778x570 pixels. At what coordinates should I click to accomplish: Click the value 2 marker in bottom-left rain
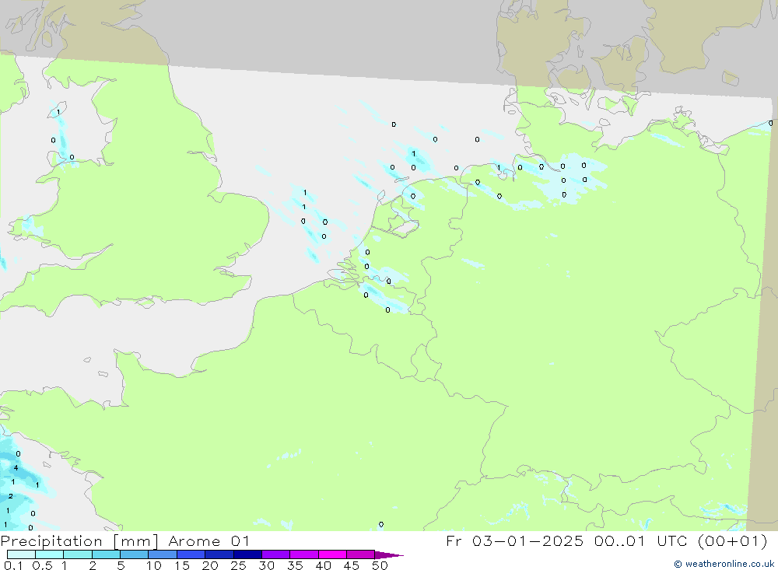click(x=10, y=496)
